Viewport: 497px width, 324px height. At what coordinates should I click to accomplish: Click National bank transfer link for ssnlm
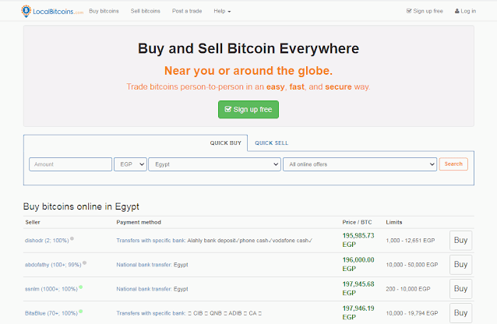click(144, 289)
